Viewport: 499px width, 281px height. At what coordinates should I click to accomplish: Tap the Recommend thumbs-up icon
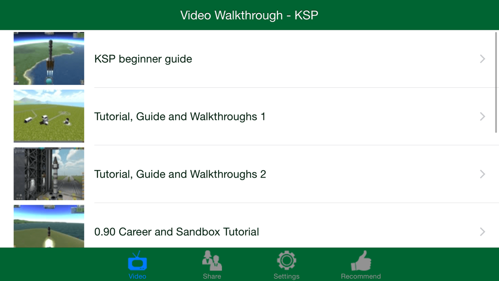coord(361,261)
